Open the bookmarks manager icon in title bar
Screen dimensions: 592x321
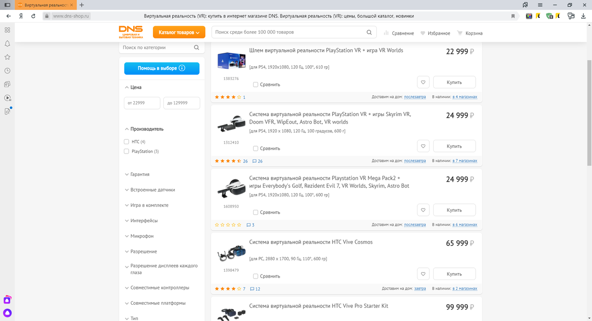526,4
